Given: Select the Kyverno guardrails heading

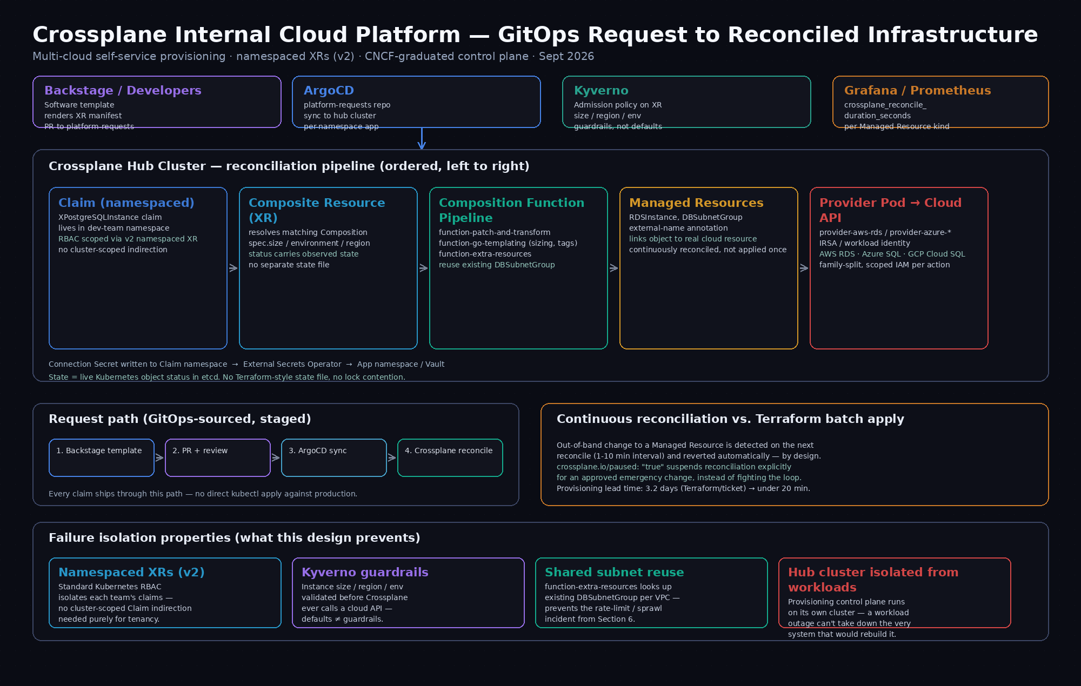Looking at the screenshot, I should [x=365, y=573].
